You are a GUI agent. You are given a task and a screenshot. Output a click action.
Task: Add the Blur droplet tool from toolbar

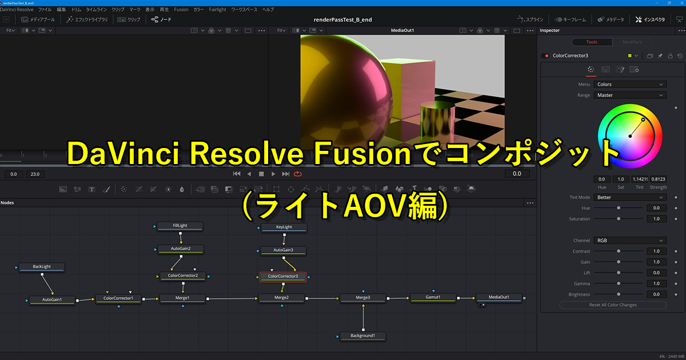click(182, 189)
